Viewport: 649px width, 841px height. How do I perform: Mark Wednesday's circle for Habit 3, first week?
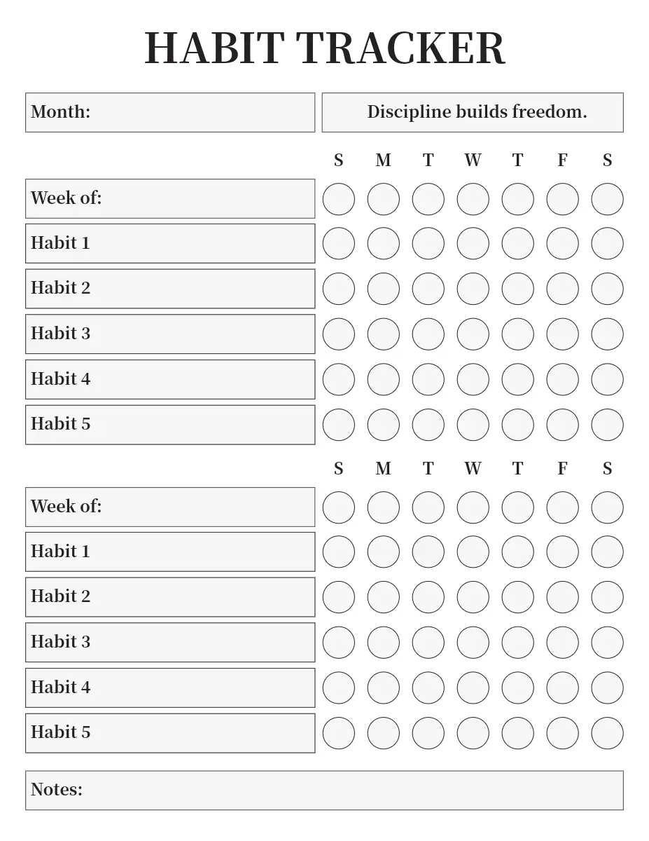click(x=473, y=334)
